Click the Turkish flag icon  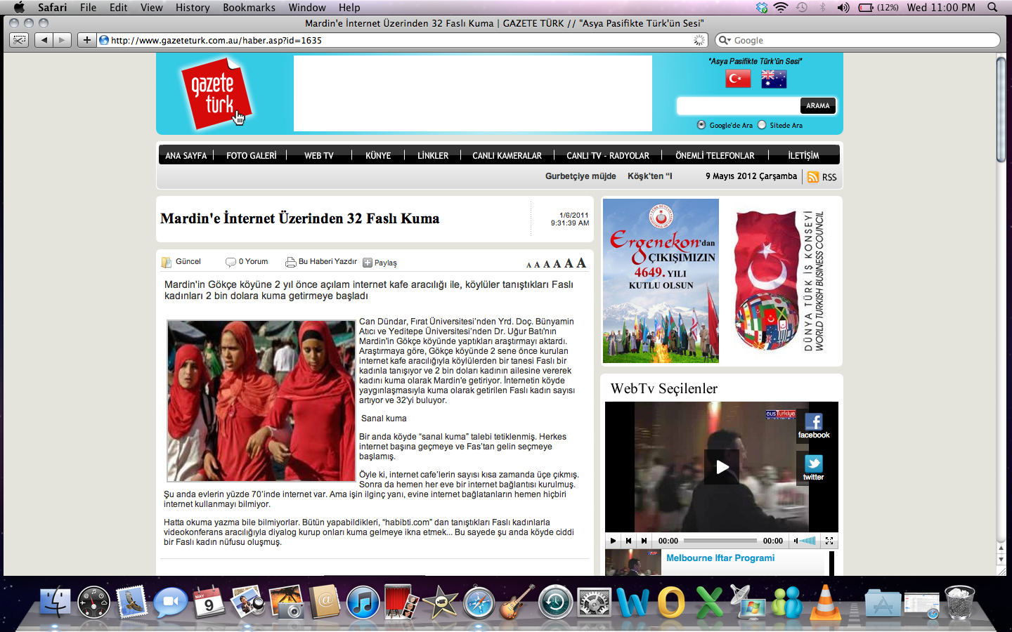point(738,79)
